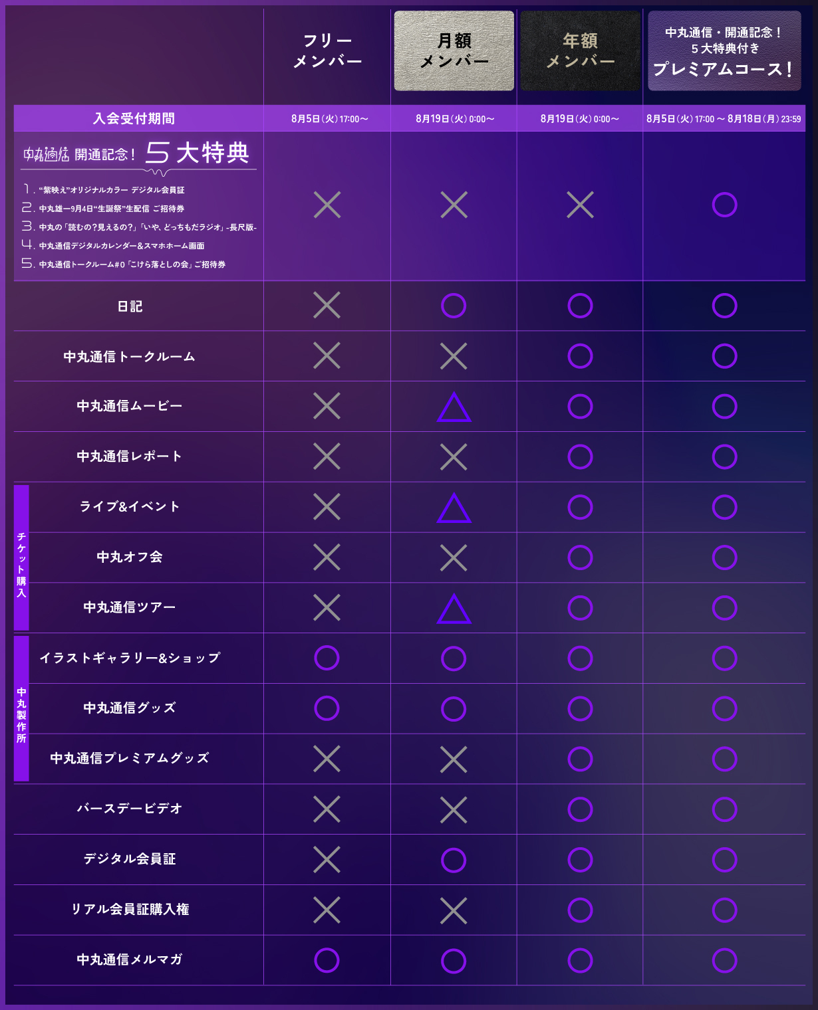This screenshot has height=1010, width=818.
Task: Select the 月額メンバー silver card header
Action: coord(454,50)
